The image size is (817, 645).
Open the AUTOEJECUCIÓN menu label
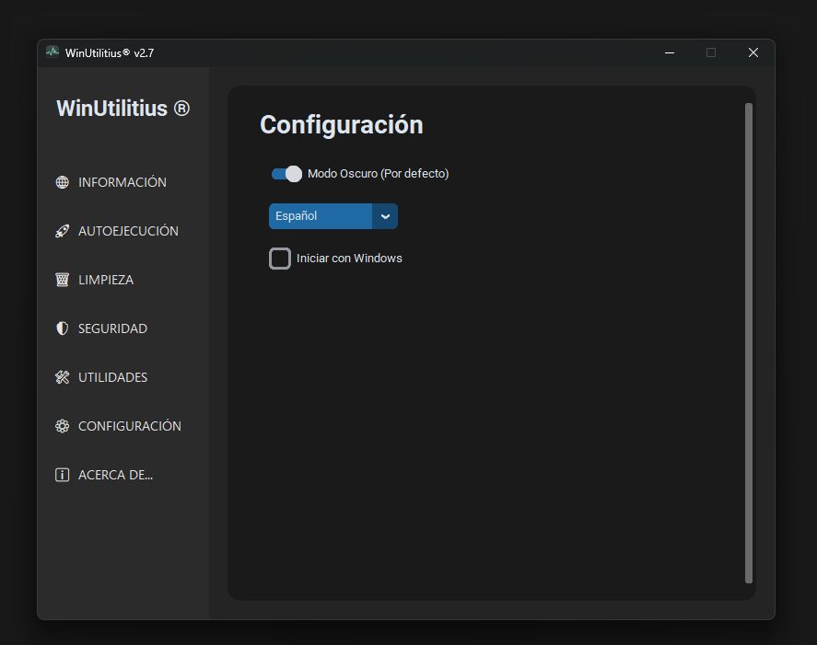(128, 231)
